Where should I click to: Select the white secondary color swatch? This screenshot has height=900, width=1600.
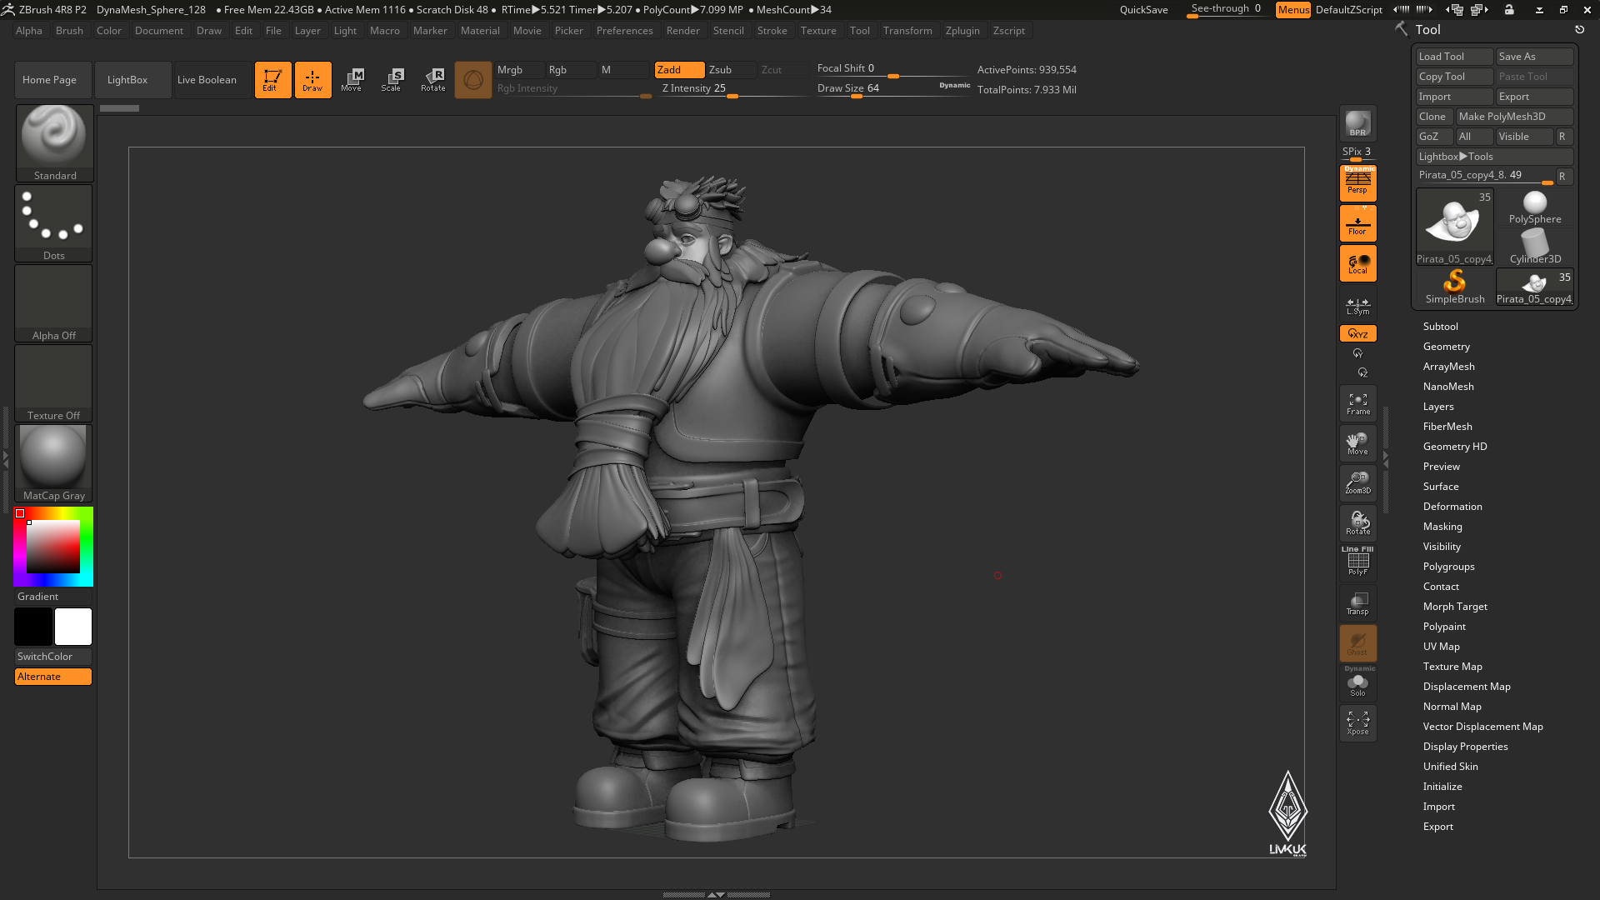(73, 627)
